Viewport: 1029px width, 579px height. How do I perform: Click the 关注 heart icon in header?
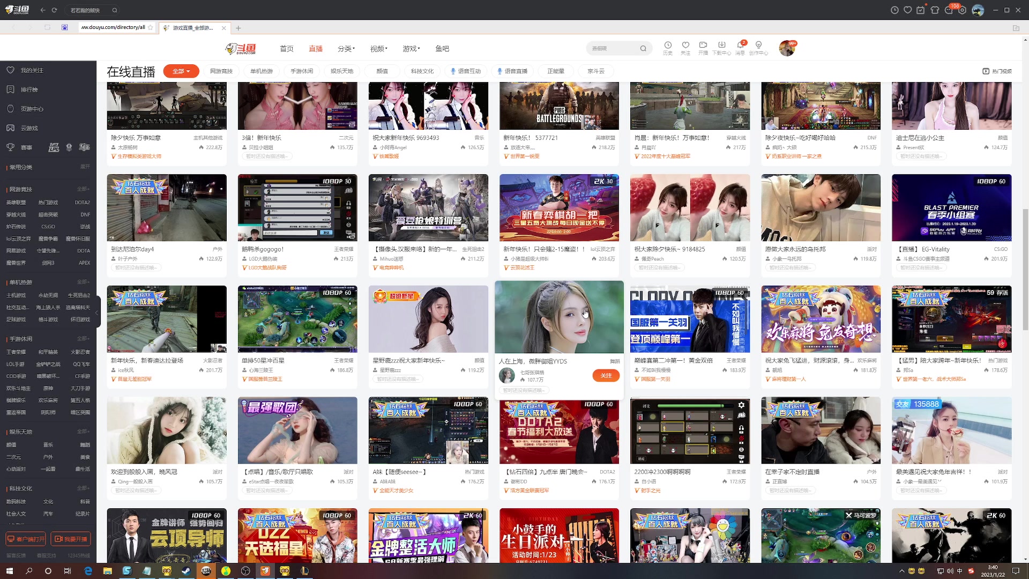pos(685,46)
